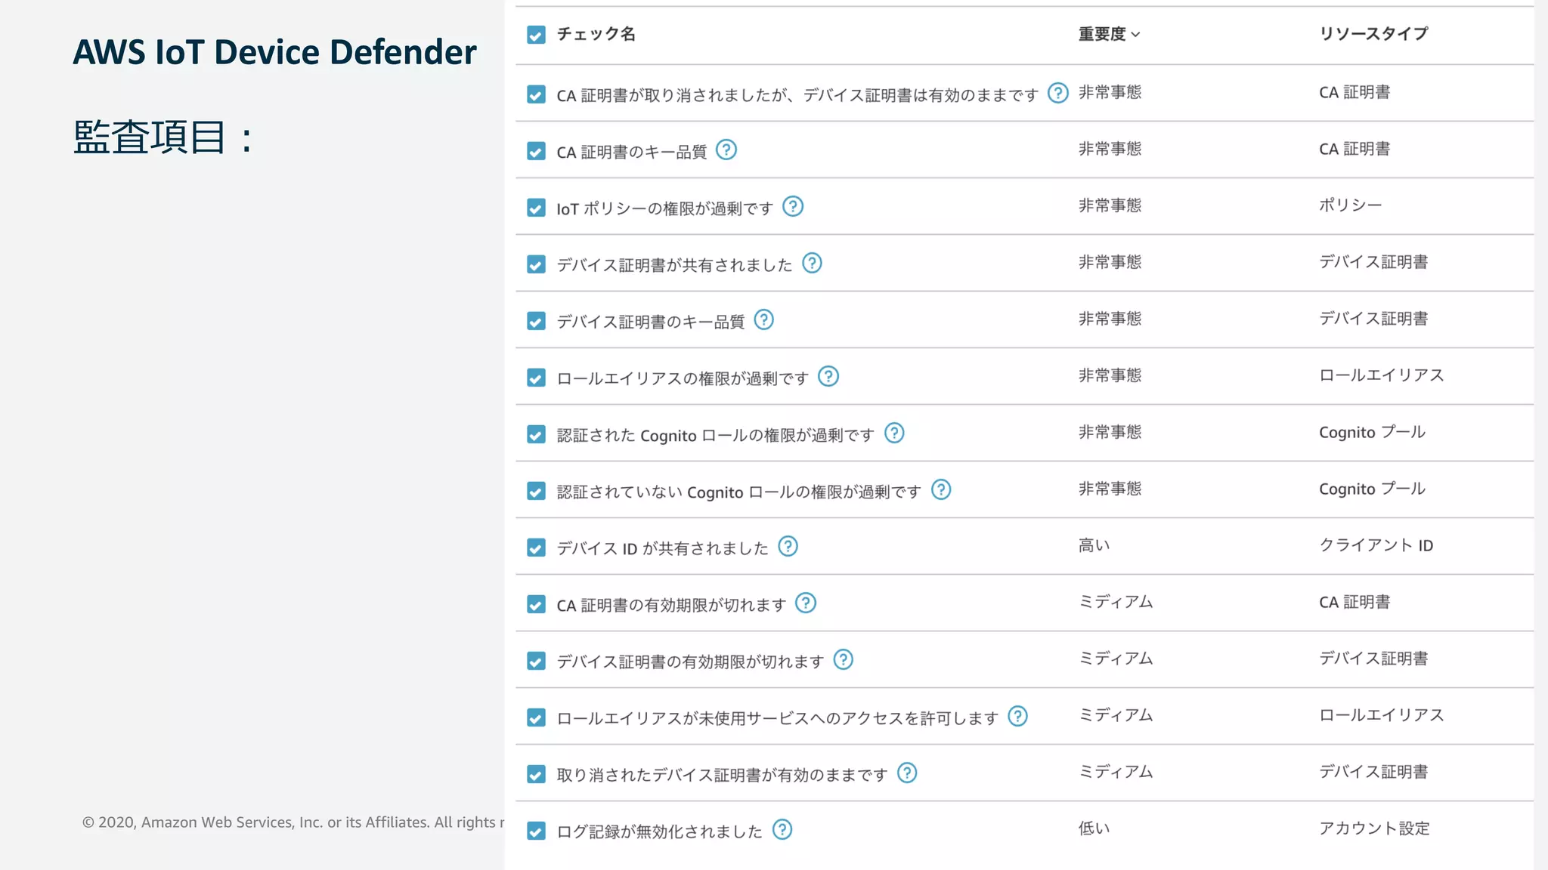Click ロールエイリアス type in 権限が過剰です row
The image size is (1548, 870).
(1381, 375)
